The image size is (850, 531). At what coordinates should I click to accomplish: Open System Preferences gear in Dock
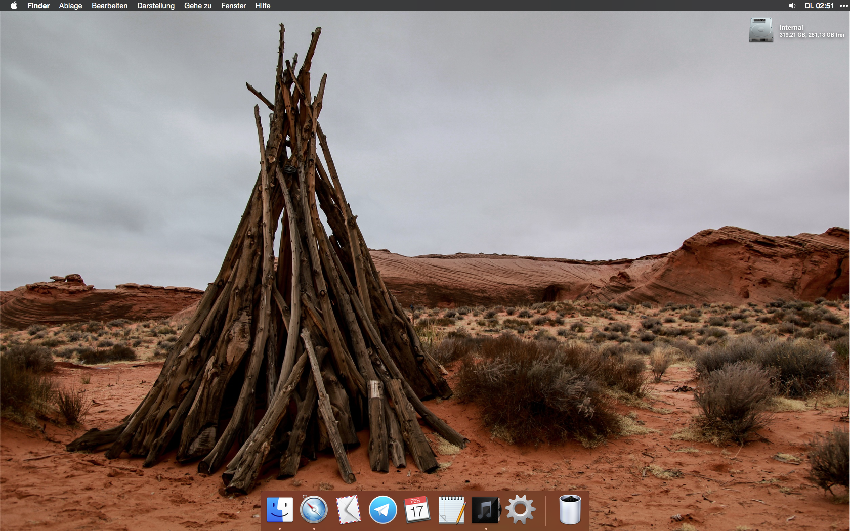(521, 509)
